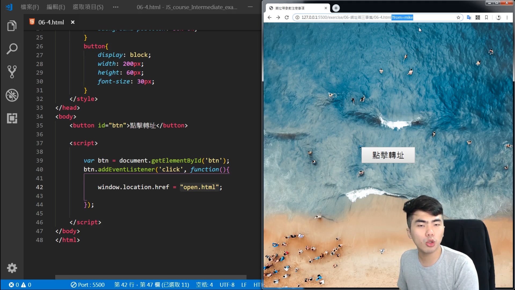This screenshot has height=290, width=515.
Task: Open the 編輯(E) menu
Action: [x=56, y=7]
